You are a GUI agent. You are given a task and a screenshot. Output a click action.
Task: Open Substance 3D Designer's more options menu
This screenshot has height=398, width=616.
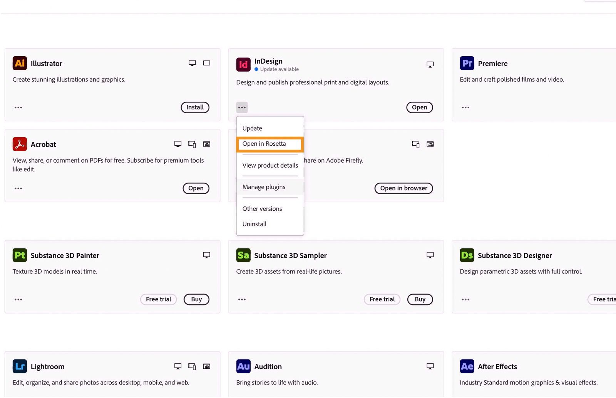465,299
